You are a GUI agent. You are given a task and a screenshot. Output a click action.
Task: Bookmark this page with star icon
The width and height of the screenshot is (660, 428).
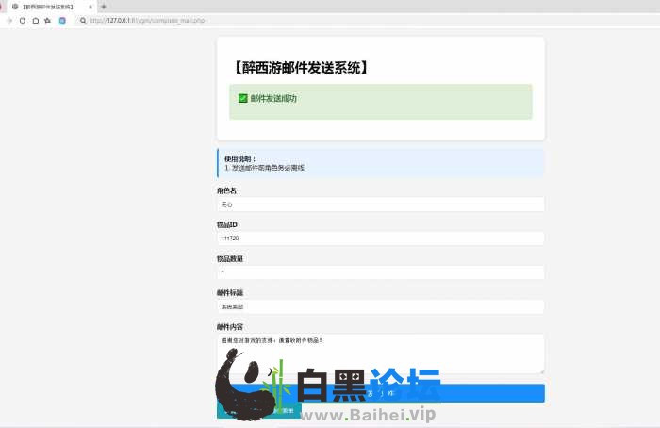(47, 20)
